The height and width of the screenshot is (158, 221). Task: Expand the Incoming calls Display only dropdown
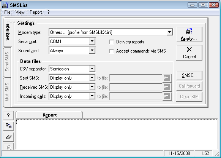coord(92,96)
